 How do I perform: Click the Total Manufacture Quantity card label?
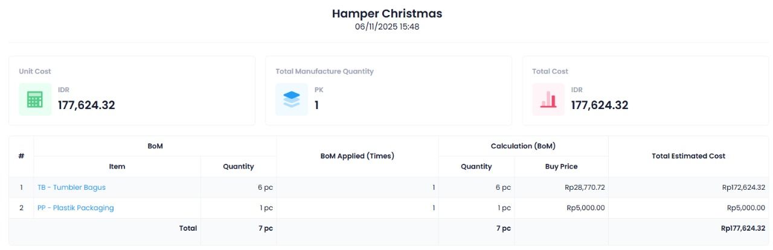[324, 71]
